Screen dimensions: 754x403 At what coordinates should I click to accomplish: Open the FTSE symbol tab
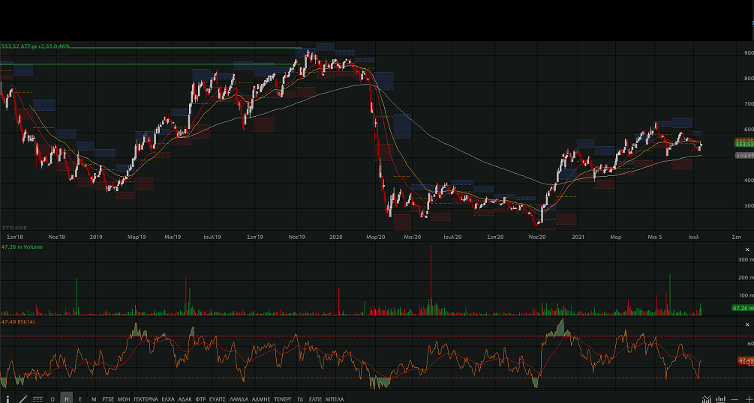click(x=109, y=399)
